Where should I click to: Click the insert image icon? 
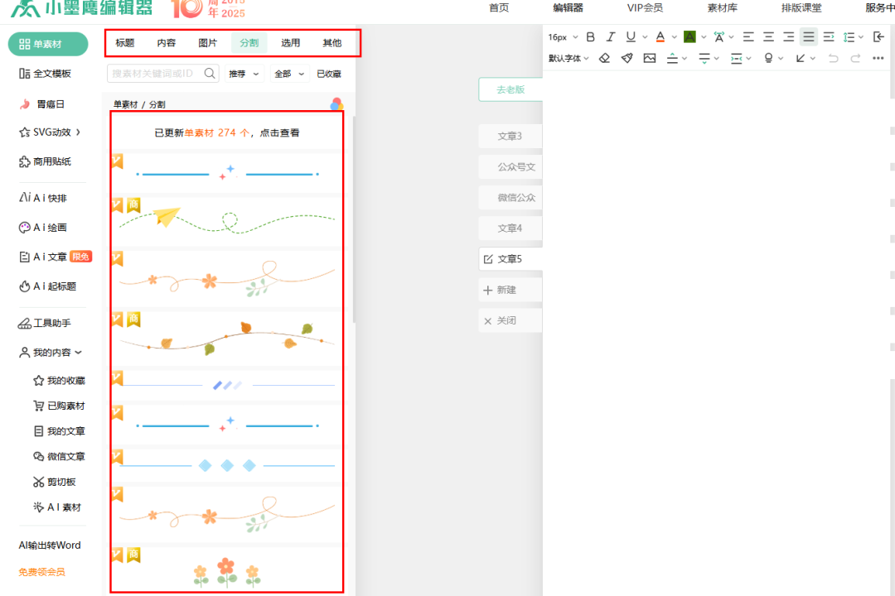[650, 58]
